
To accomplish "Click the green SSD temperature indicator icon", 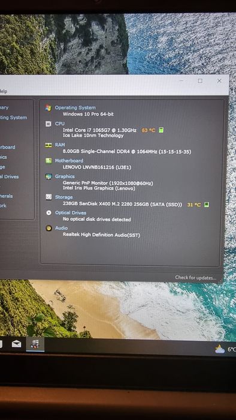I will (206, 205).
